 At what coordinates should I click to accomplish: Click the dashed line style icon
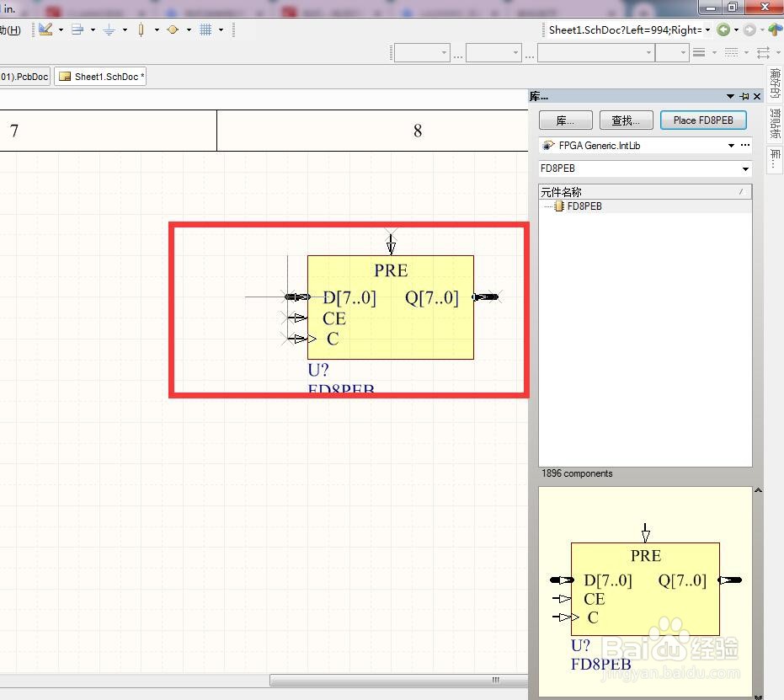[731, 52]
